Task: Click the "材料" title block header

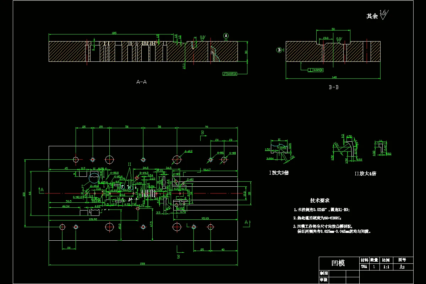Action: click(364, 260)
